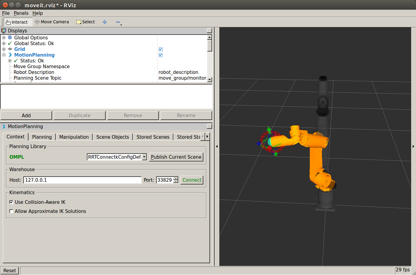Collapse the left side panel arrow
This screenshot has width=416, height=275.
217,146
